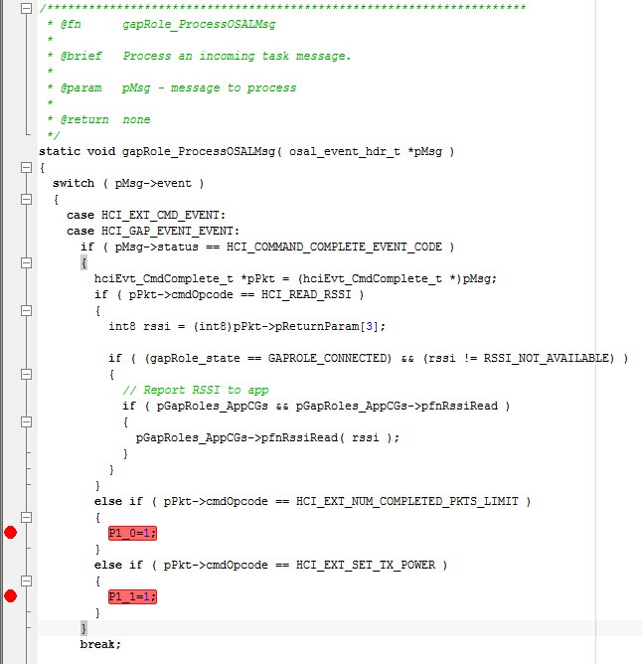The image size is (642, 664).
Task: Toggle breakpoint marker on P1_1=1 line
Action: pyautogui.click(x=10, y=595)
